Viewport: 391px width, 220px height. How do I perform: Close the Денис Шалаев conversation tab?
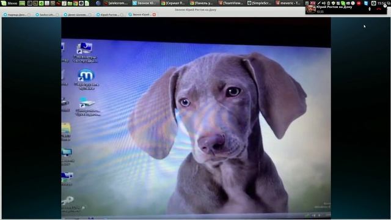[x=90, y=15]
